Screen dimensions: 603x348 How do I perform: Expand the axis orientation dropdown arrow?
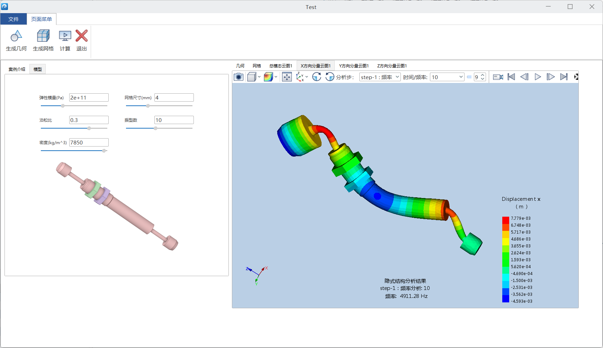(x=307, y=77)
